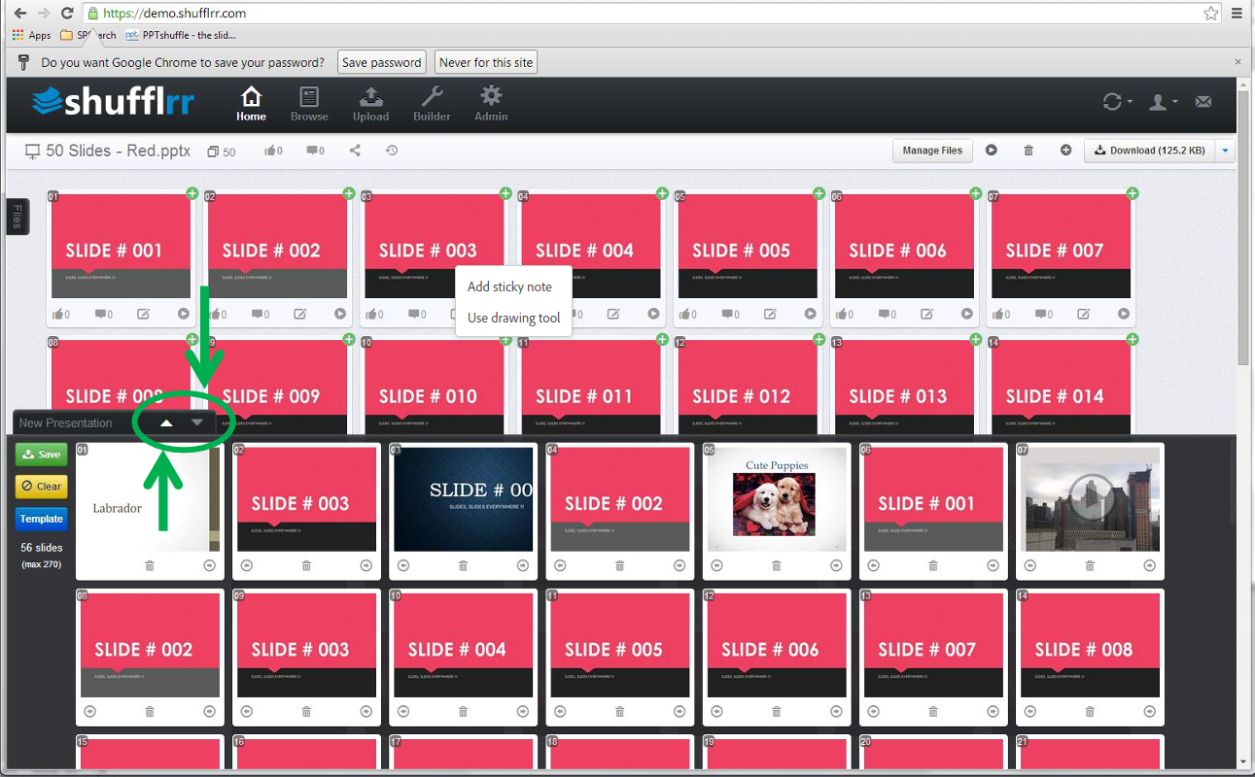Open Chrome menu hamburger icon
Screen dimensions: 1255x777
tap(1238, 14)
